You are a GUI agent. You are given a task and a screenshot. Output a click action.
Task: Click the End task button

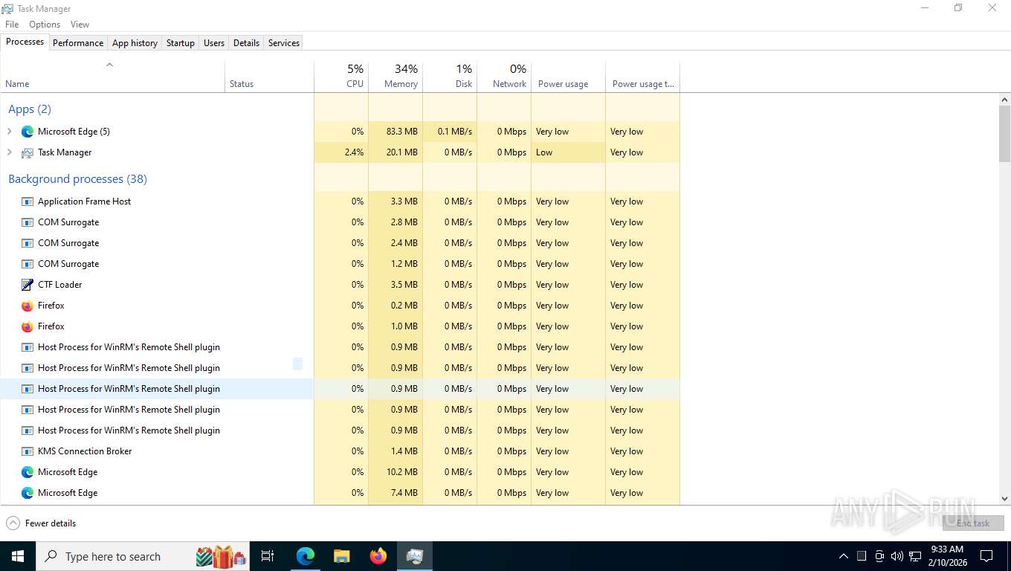pos(973,523)
